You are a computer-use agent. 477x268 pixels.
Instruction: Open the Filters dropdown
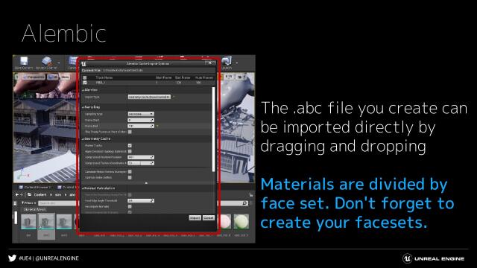point(28,203)
